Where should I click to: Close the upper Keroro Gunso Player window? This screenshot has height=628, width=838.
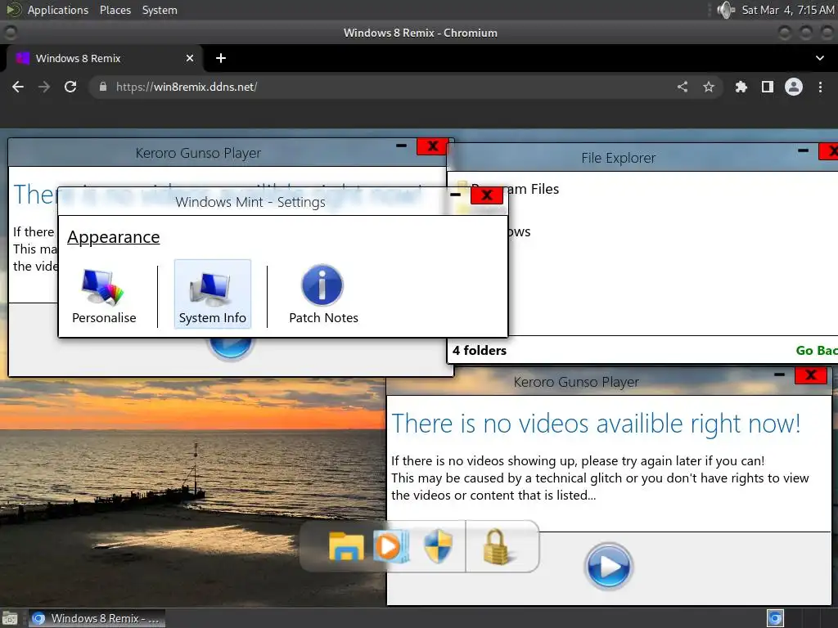pos(432,146)
